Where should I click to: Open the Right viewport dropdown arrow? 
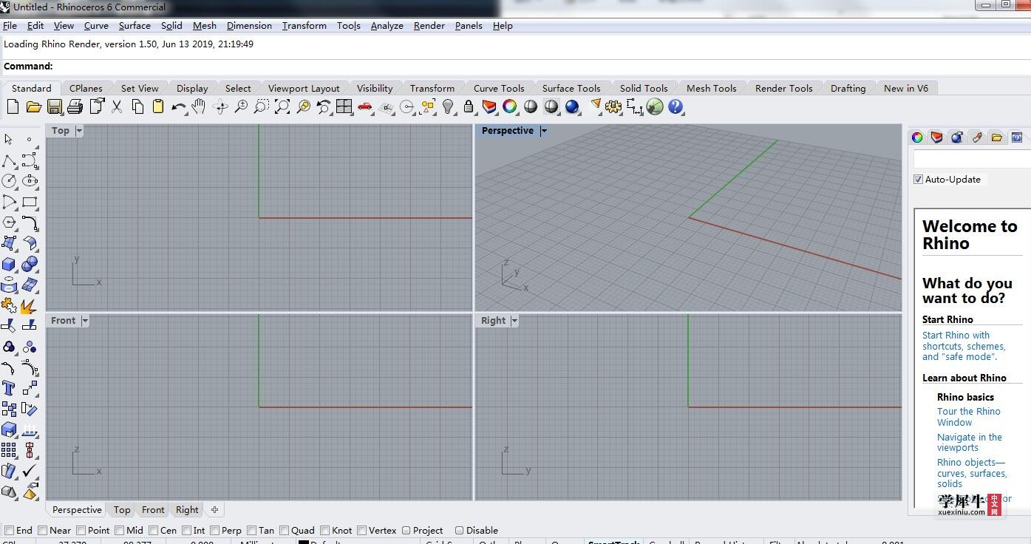coord(514,321)
